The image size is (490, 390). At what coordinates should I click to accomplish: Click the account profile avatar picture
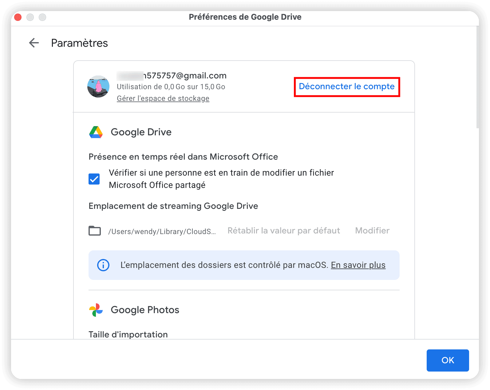98,87
